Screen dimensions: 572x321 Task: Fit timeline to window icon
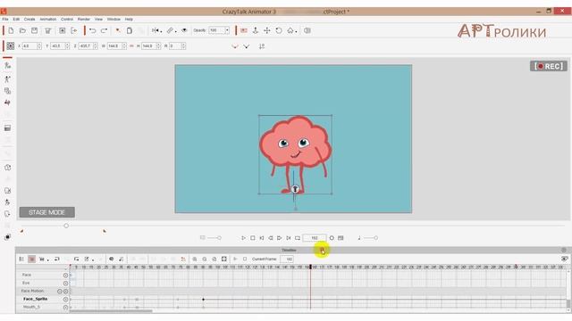click(224, 259)
